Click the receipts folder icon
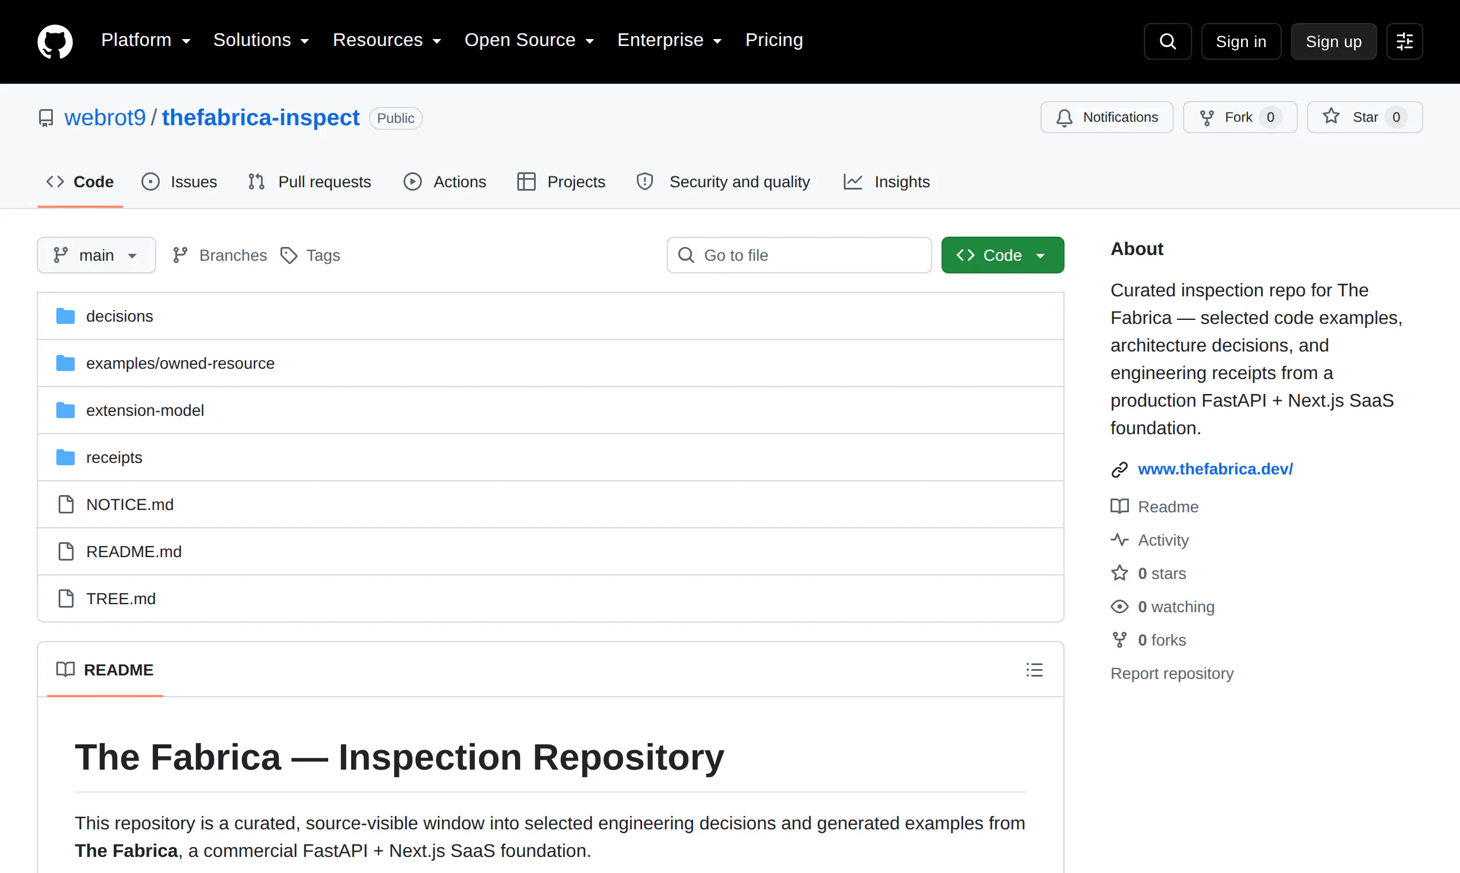 click(x=66, y=457)
